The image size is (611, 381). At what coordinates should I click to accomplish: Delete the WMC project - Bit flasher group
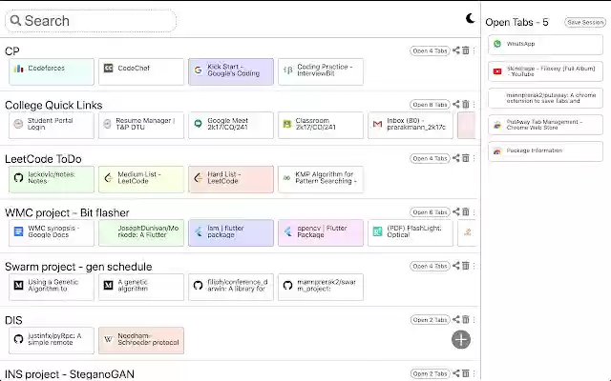[x=466, y=211]
